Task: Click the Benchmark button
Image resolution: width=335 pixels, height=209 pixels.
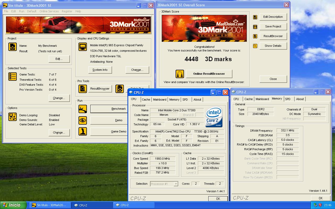Action: 109,109
